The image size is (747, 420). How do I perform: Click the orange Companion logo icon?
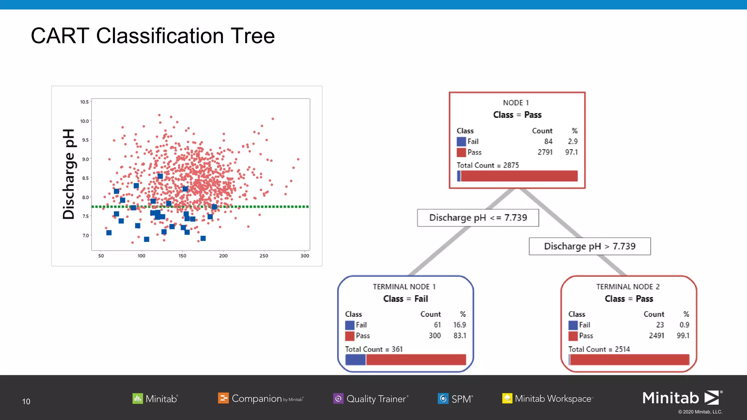223,398
